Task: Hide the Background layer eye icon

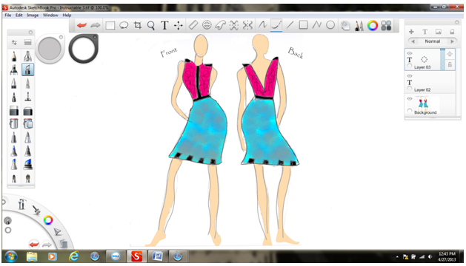Action: [410, 98]
